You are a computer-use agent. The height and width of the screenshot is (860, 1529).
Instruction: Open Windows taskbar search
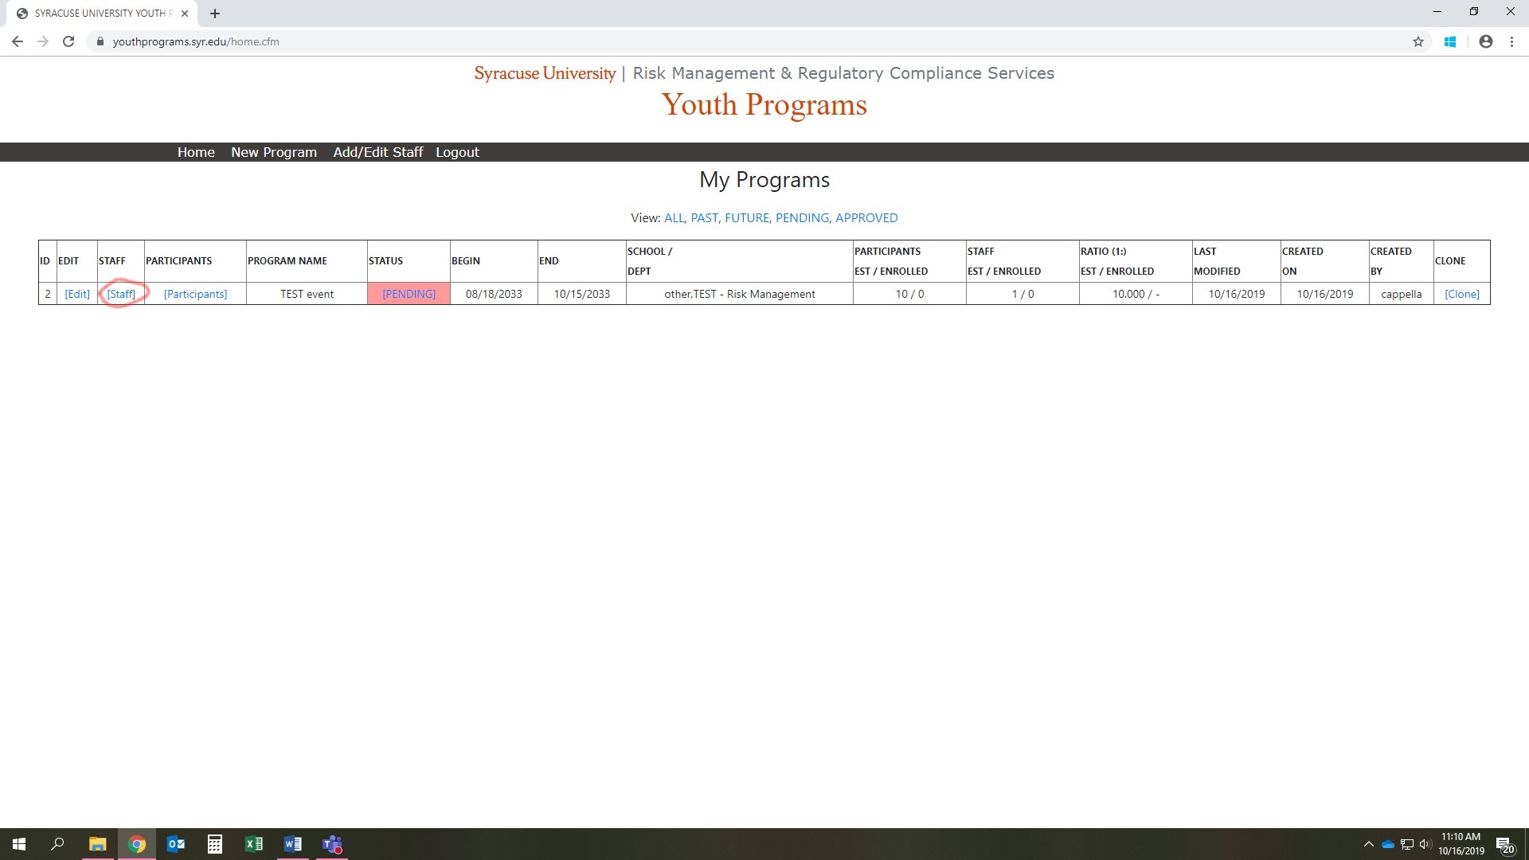57,844
